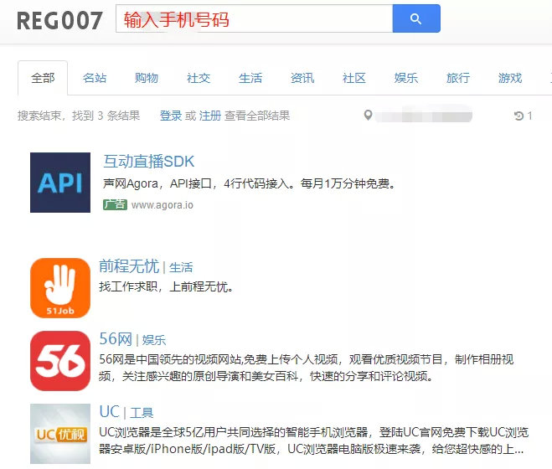Click the 登录 login link
This screenshot has height=469, width=552.
tap(171, 116)
